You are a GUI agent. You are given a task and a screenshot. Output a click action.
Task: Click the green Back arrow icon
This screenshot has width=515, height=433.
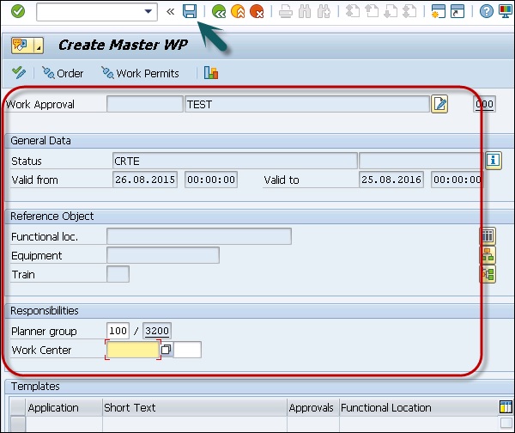coord(219,11)
